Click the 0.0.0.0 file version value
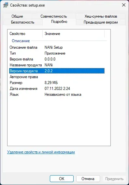The width and height of the screenshot is (129, 185). 50,59
